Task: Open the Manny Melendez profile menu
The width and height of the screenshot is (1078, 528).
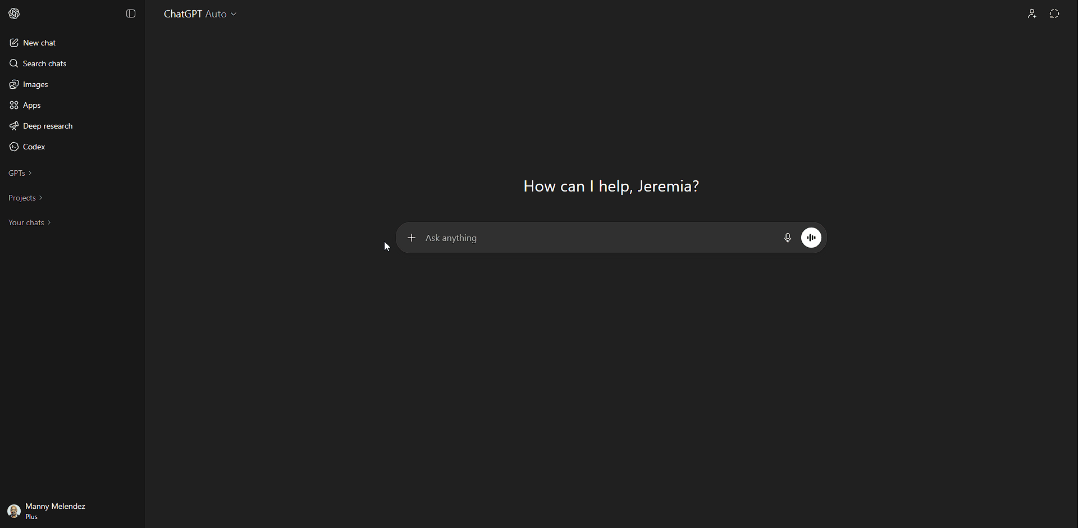Action: tap(55, 511)
